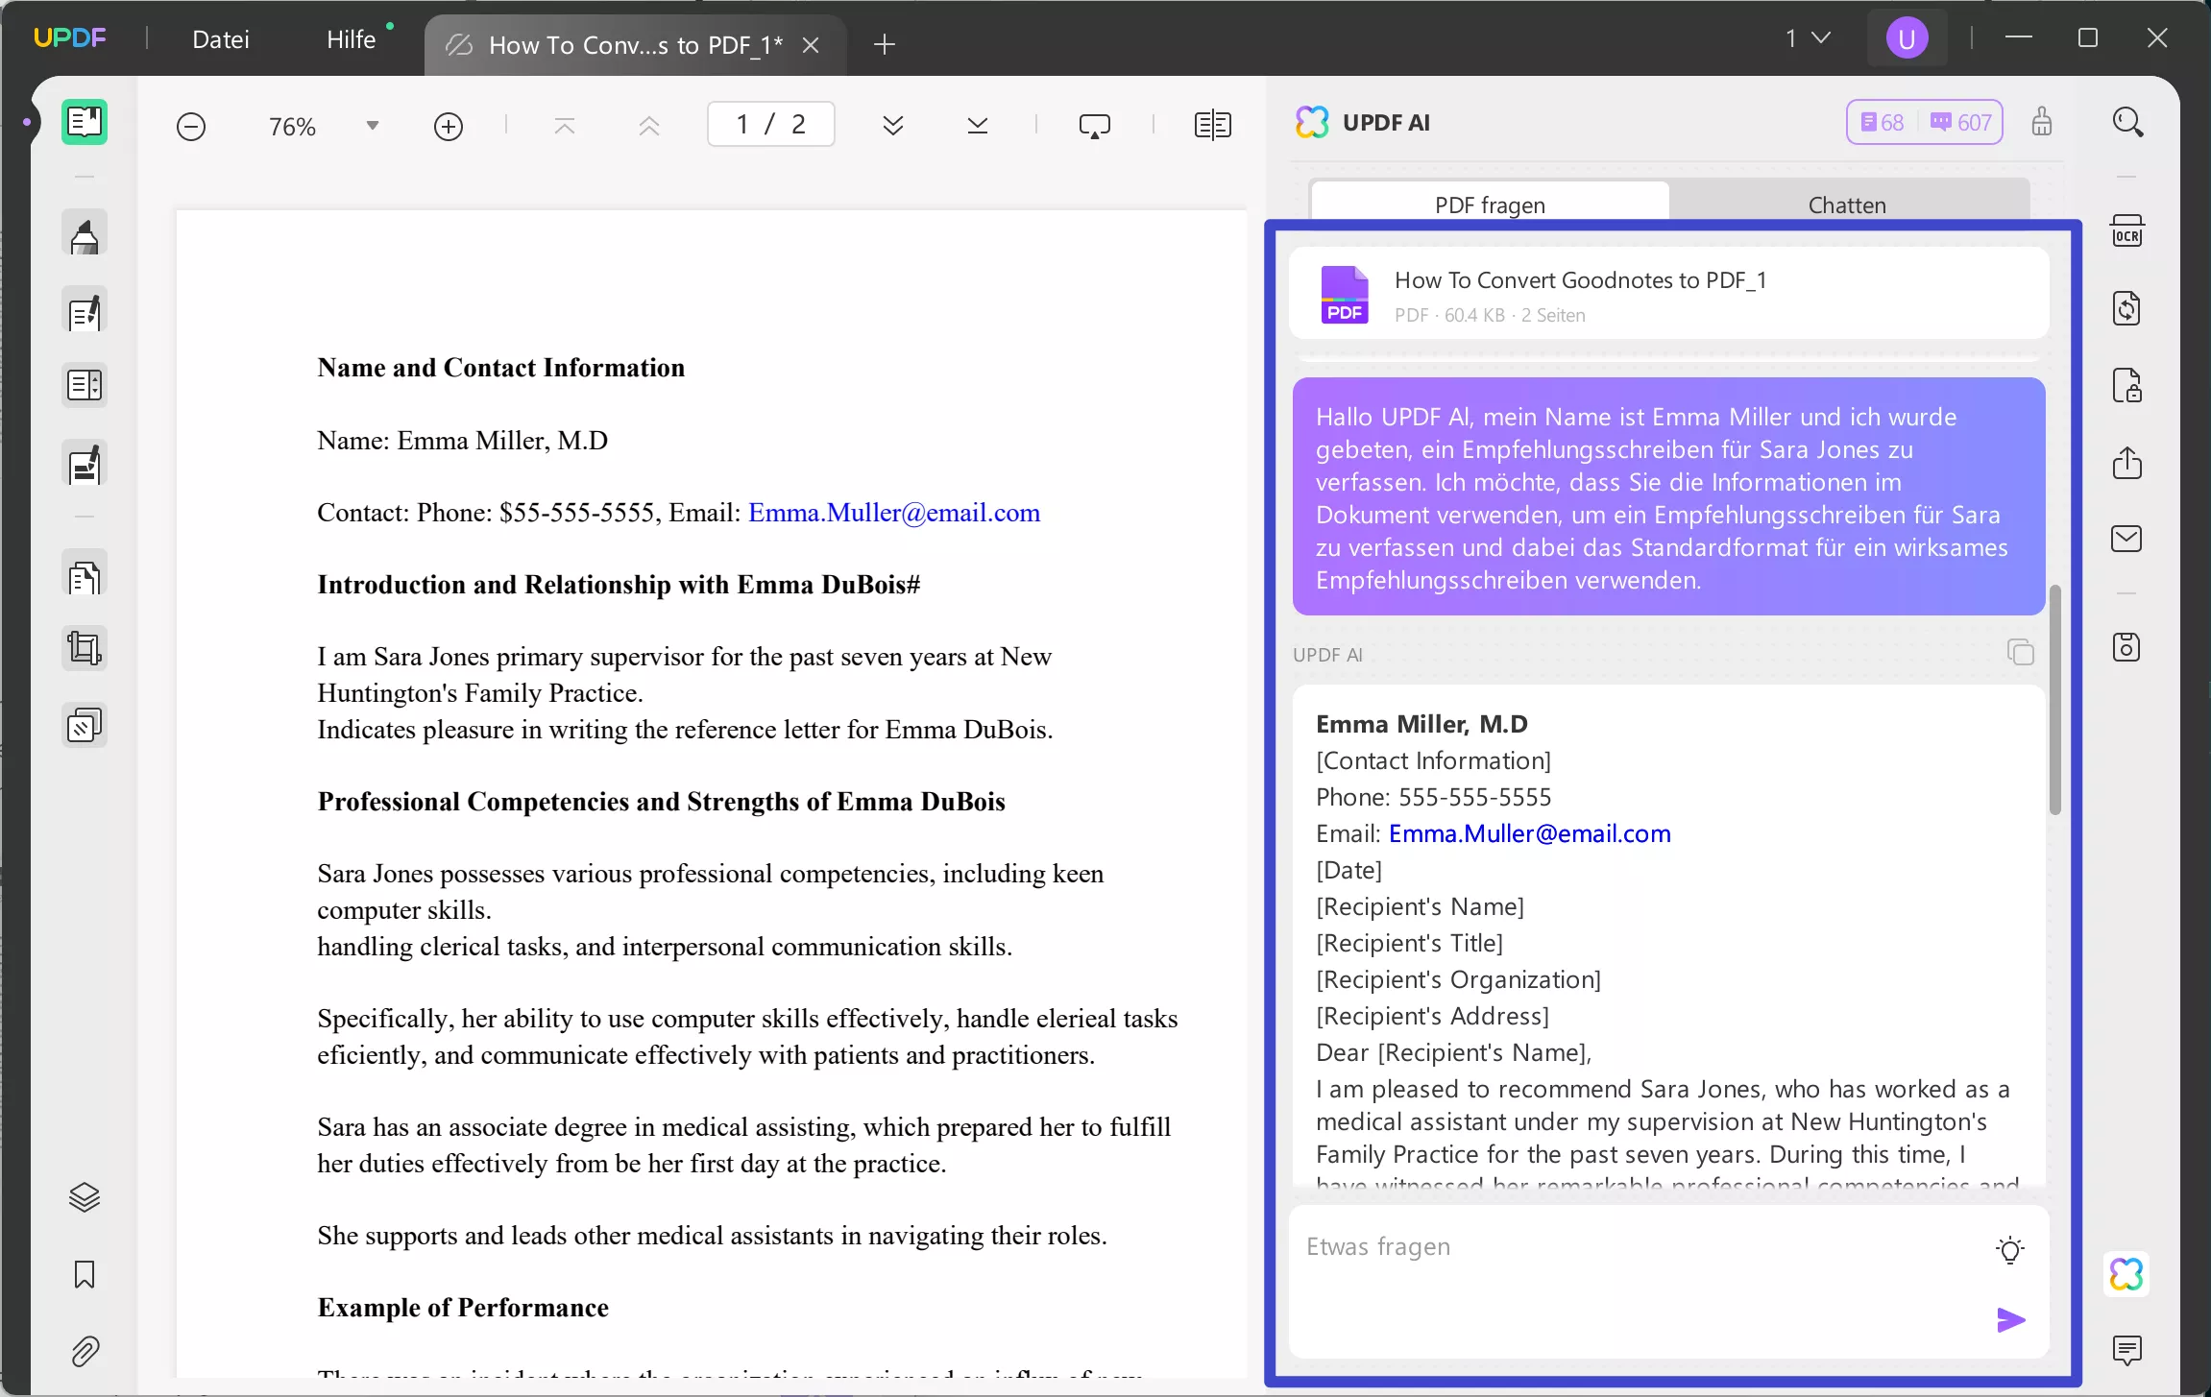Open the prompt suggestions lightbulb
The image size is (2211, 1397).
click(2009, 1249)
